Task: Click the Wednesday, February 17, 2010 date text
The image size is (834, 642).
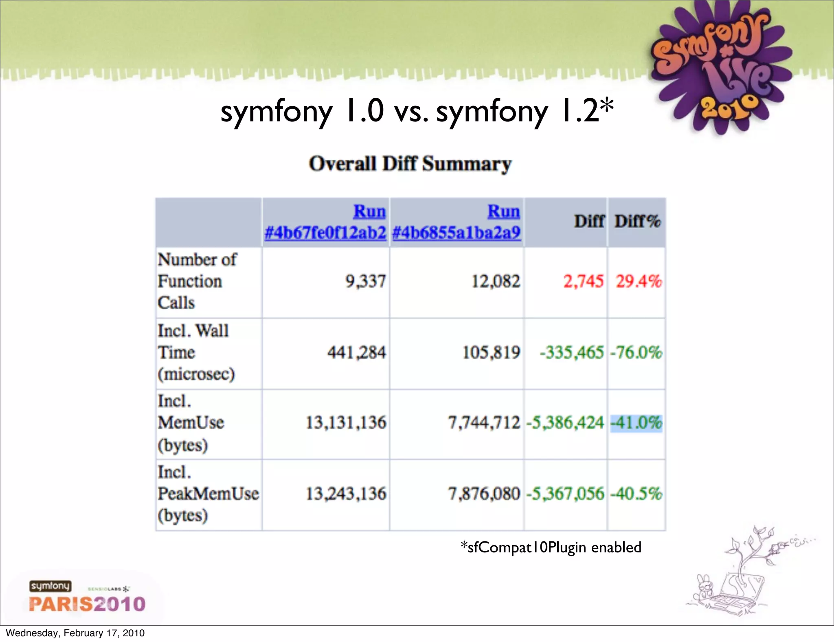Action: [x=75, y=633]
